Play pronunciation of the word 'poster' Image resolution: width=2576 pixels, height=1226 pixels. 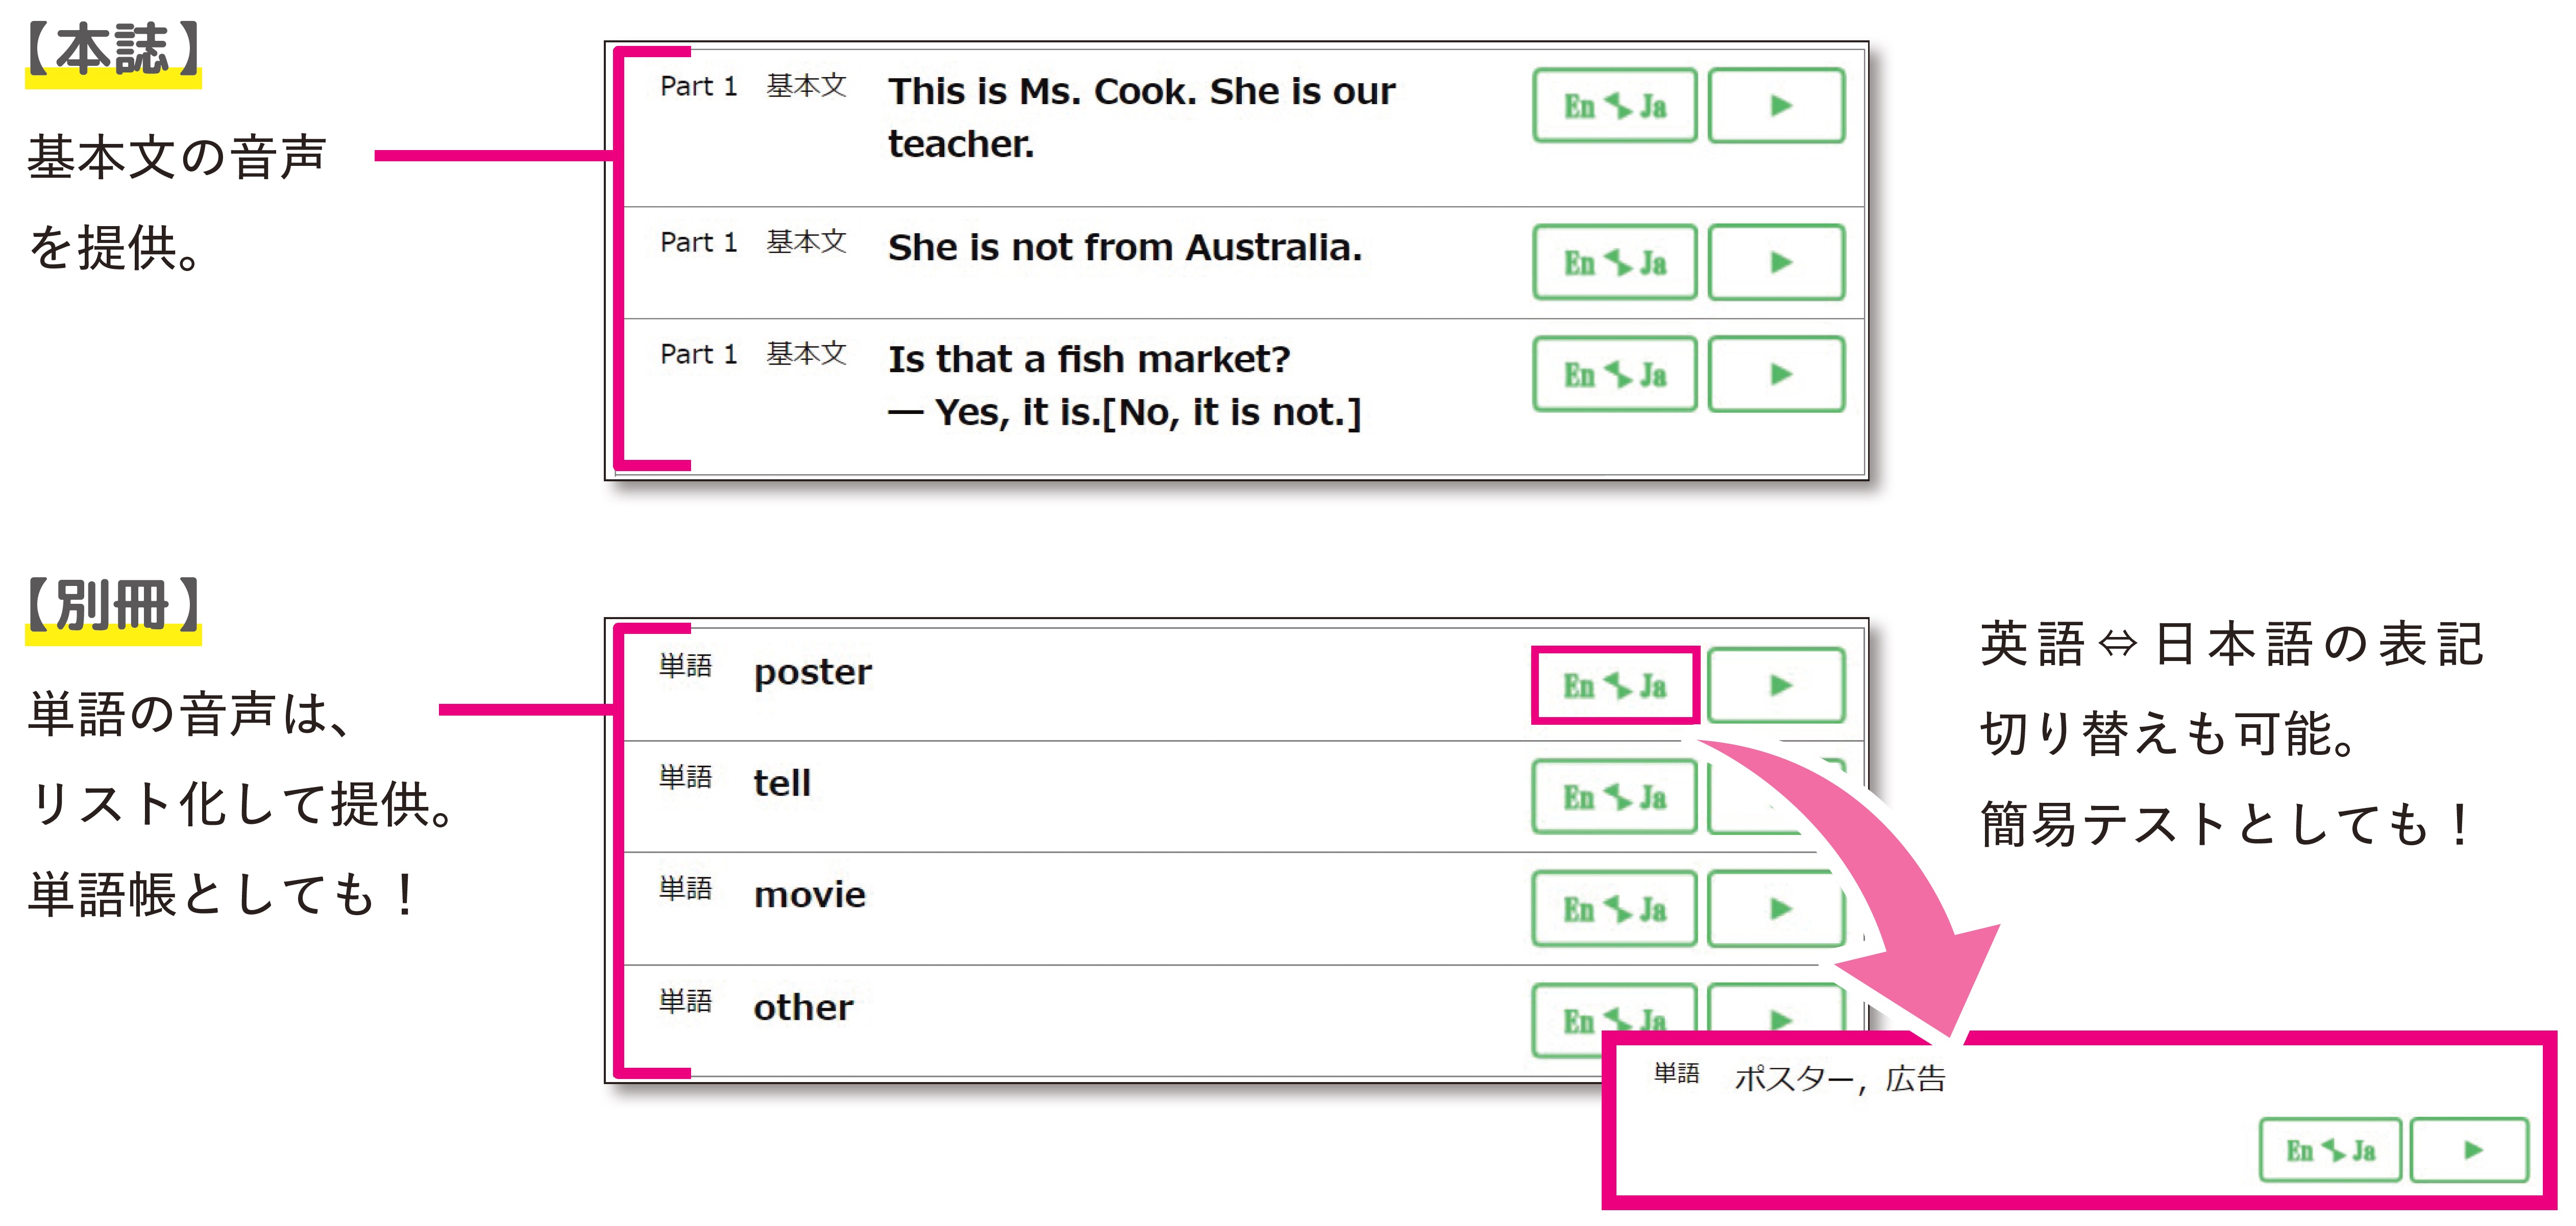pos(1776,685)
